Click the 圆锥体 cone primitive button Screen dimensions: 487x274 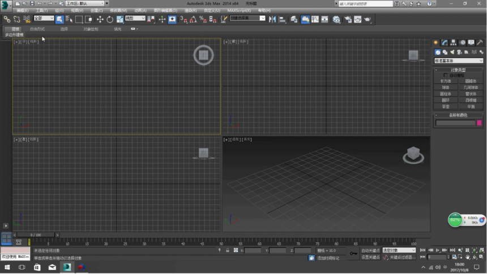(x=471, y=81)
